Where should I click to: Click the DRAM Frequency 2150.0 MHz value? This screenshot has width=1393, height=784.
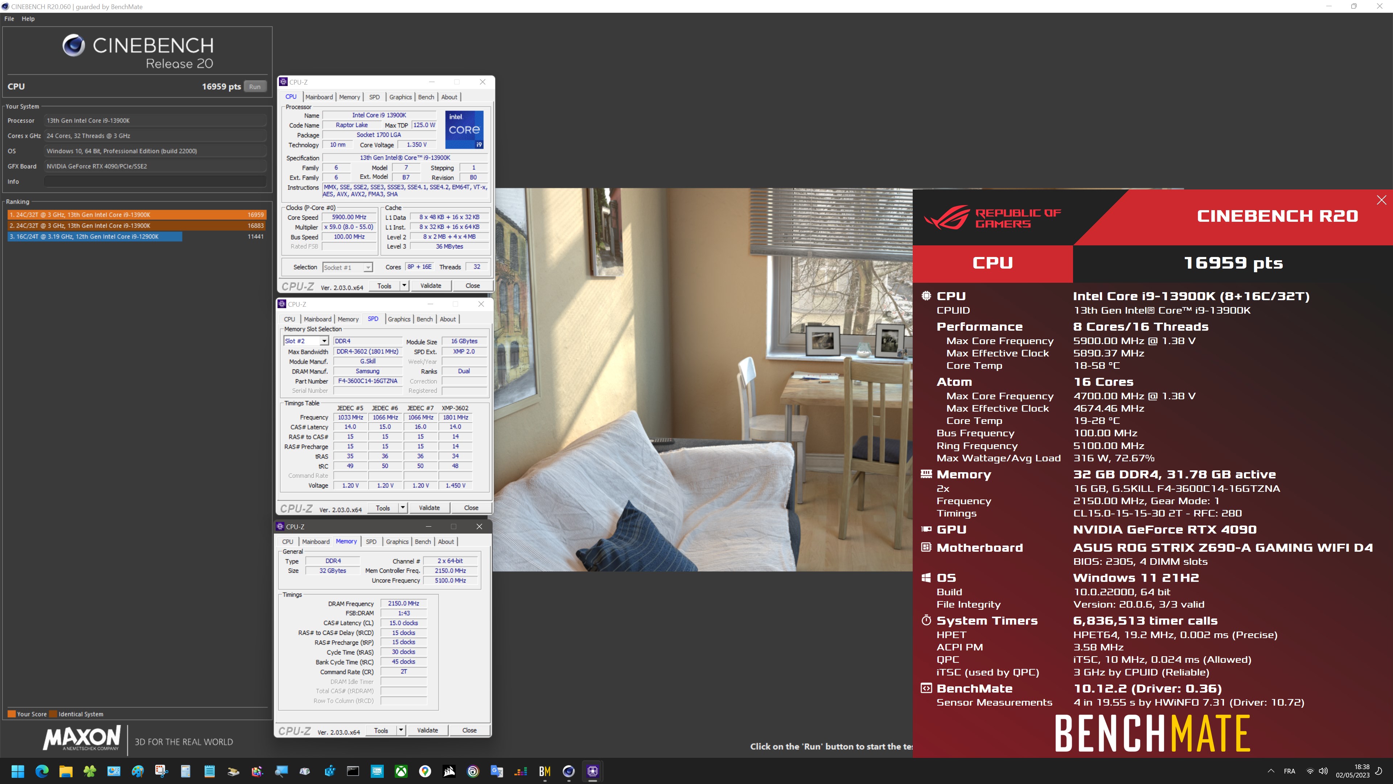click(x=403, y=603)
